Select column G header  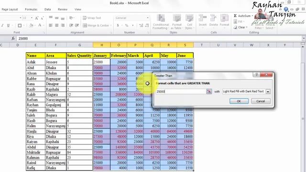80,45
